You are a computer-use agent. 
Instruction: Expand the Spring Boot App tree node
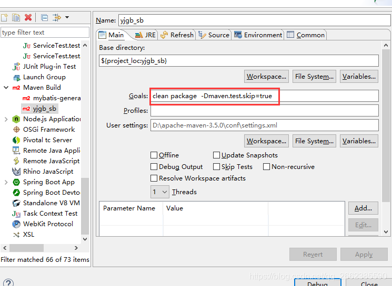pyautogui.click(x=6, y=182)
